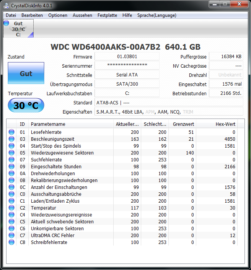This screenshot has width=251, height=270.
Task: Click the Puffergrösse field 16384 KB
Action: (226, 57)
